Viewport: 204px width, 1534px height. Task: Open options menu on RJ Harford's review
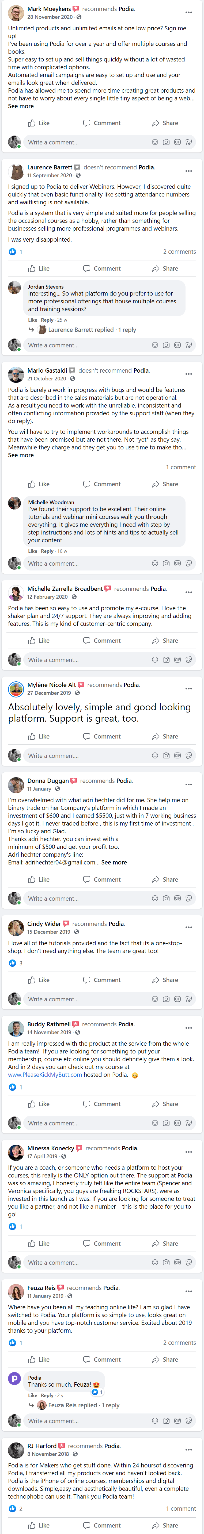tap(188, 1449)
